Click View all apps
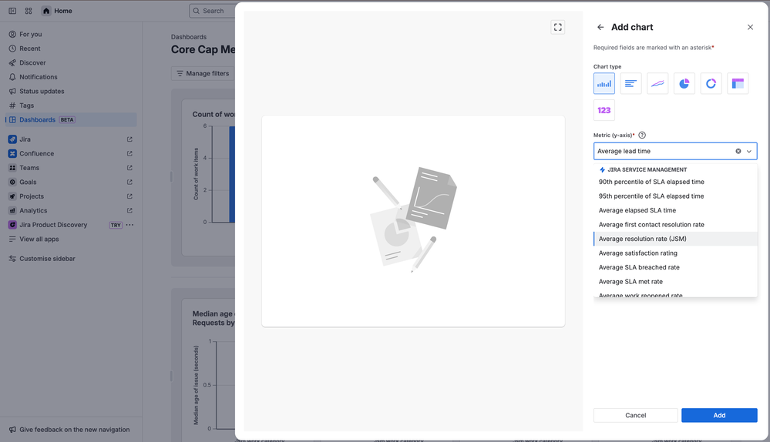This screenshot has width=770, height=442. tap(71, 239)
